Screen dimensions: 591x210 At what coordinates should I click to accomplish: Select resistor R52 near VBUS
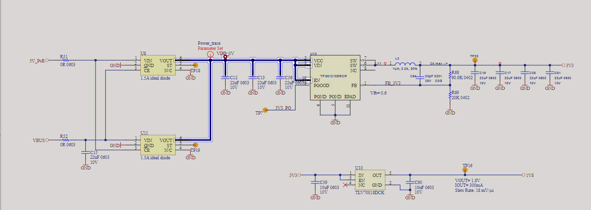coord(65,140)
